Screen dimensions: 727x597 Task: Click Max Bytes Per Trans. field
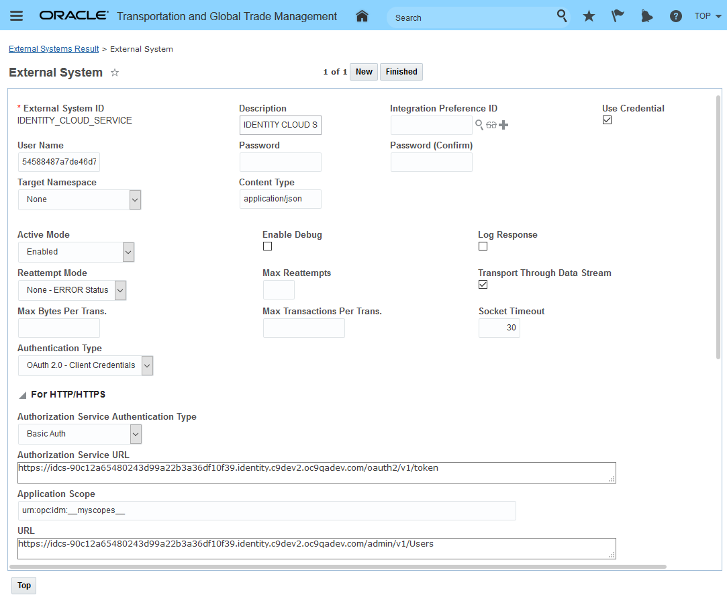point(59,328)
